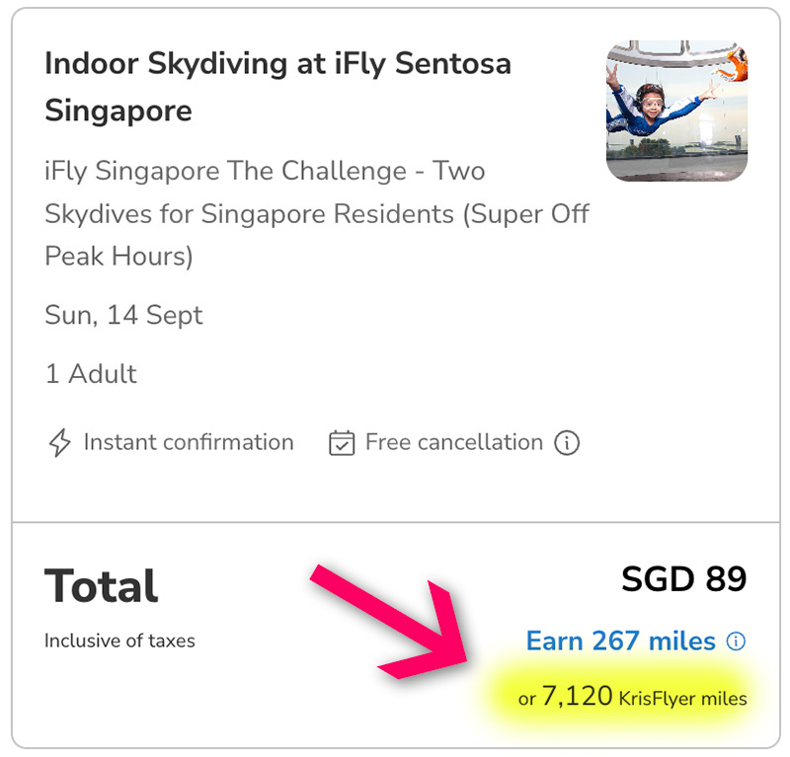Click the word 'or' before 7,120

point(527,699)
